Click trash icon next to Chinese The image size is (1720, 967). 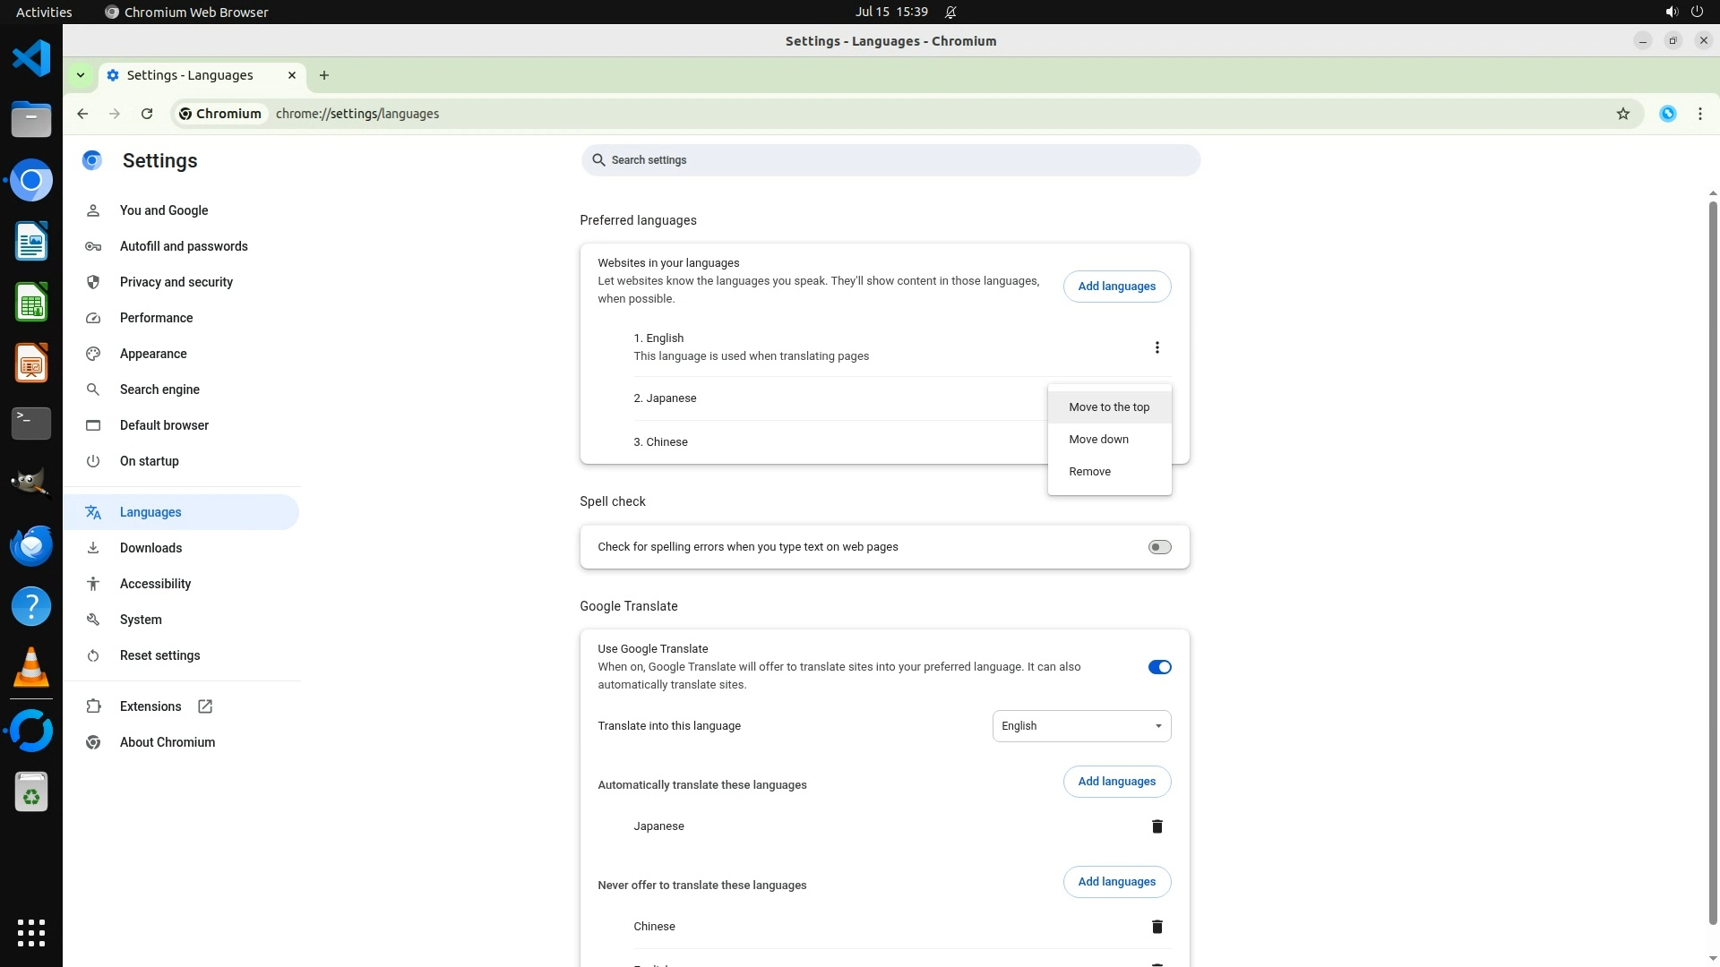1157,927
